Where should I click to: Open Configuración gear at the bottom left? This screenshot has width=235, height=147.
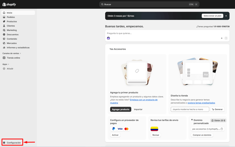(x=4, y=142)
